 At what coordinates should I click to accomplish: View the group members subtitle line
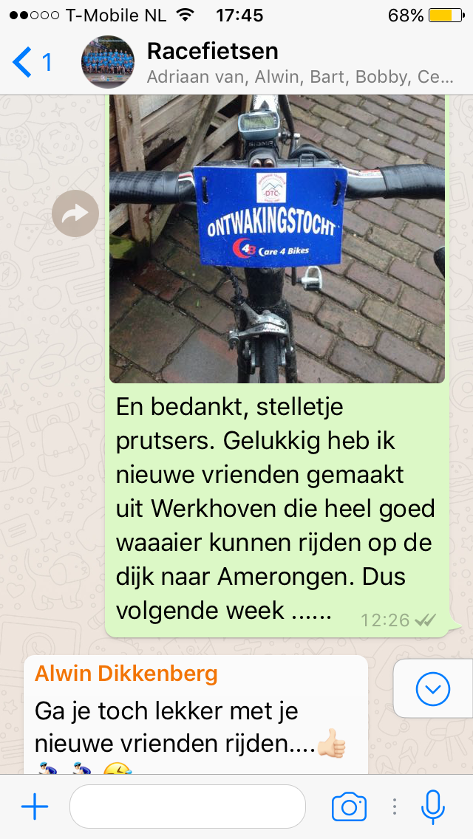coord(300,77)
